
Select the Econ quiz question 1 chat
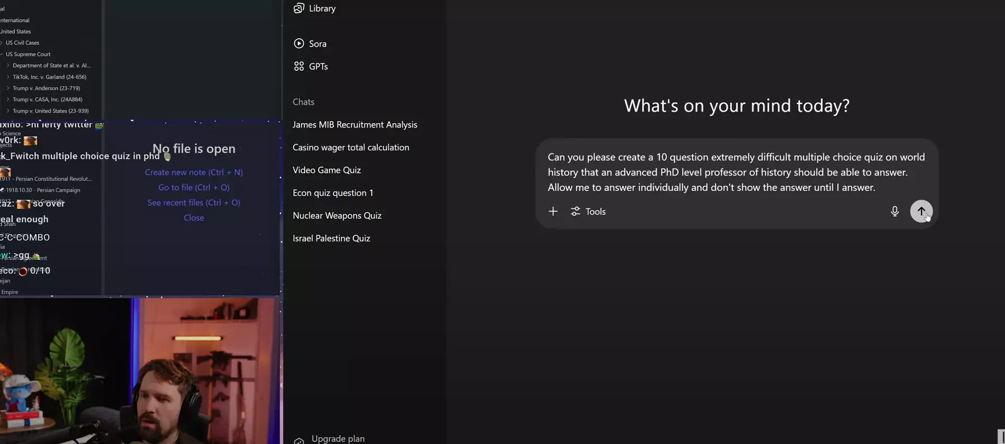[333, 193]
